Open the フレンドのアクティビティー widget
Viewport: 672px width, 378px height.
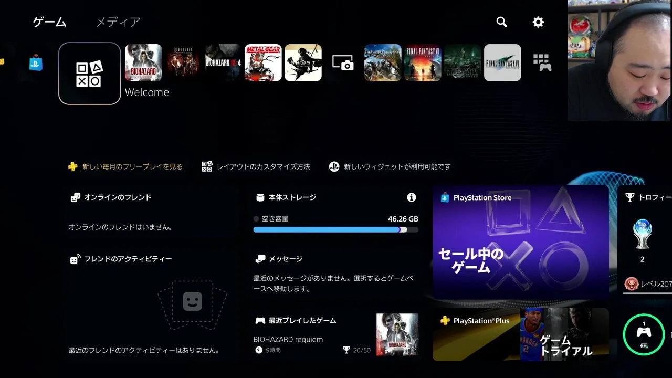(x=151, y=303)
